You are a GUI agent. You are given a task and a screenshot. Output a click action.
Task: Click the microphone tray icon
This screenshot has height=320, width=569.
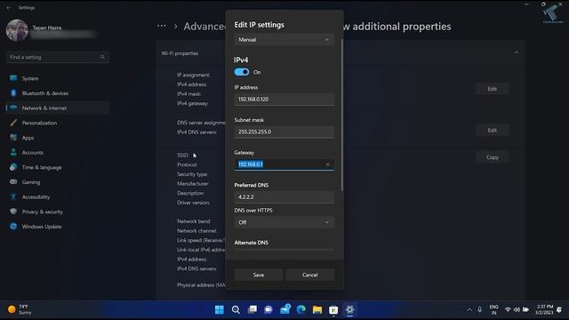(480, 309)
